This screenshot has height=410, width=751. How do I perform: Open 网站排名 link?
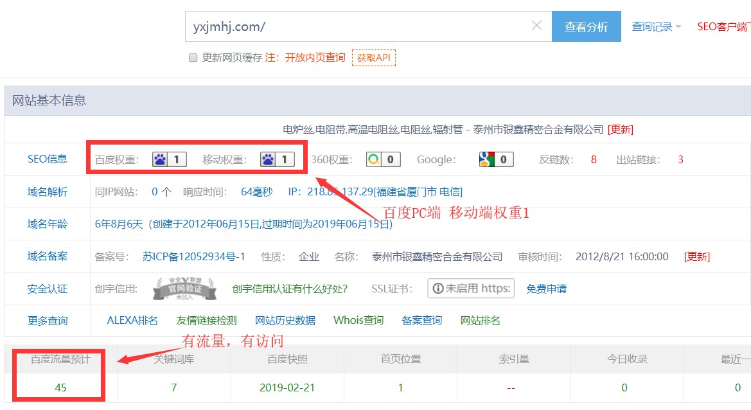480,321
